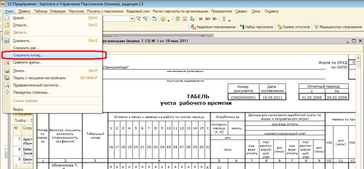The image size is (364, 169).
Task: Select employee row number 7
Action: click(23, 141)
